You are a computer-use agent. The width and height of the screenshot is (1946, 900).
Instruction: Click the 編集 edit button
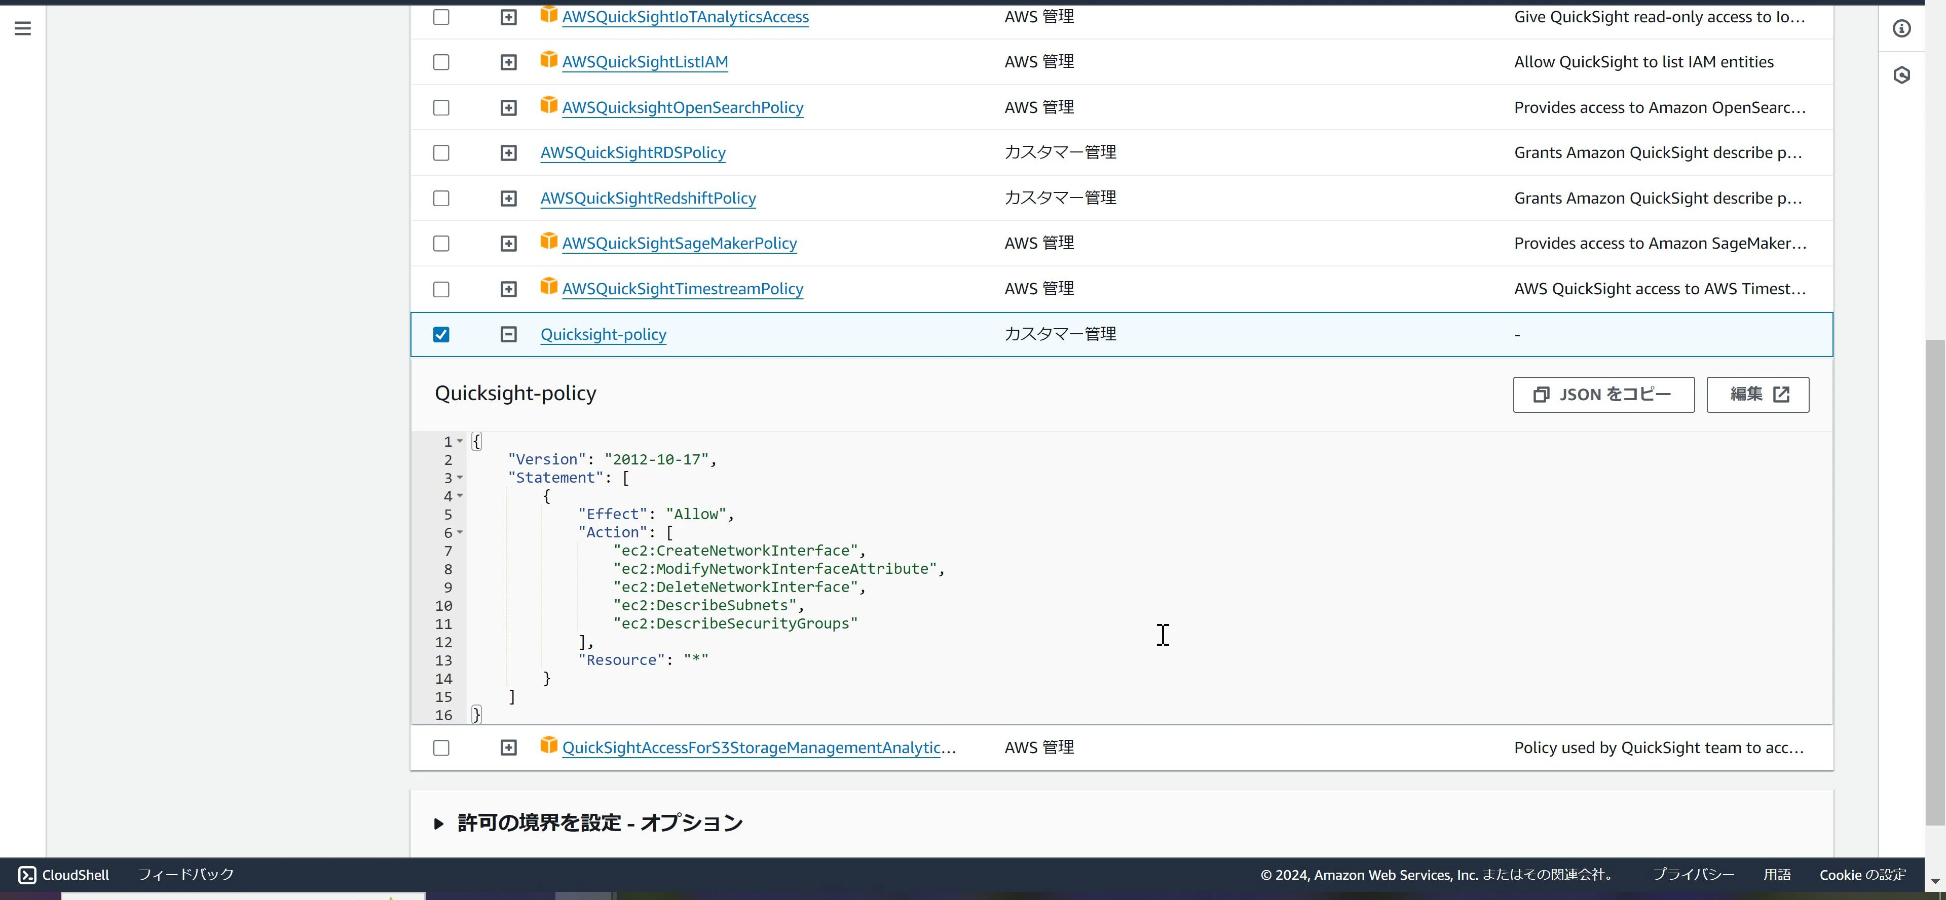(1757, 394)
